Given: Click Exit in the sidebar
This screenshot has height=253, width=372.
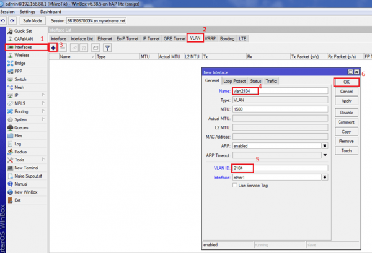Looking at the screenshot, I should click(x=27, y=200).
